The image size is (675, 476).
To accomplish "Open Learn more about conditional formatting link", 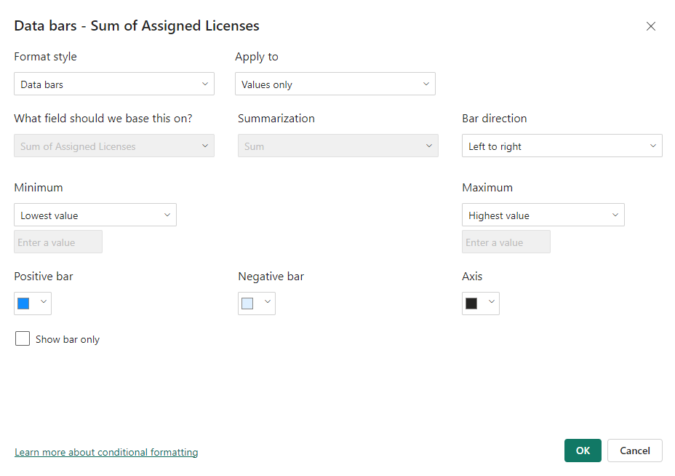I will click(106, 452).
